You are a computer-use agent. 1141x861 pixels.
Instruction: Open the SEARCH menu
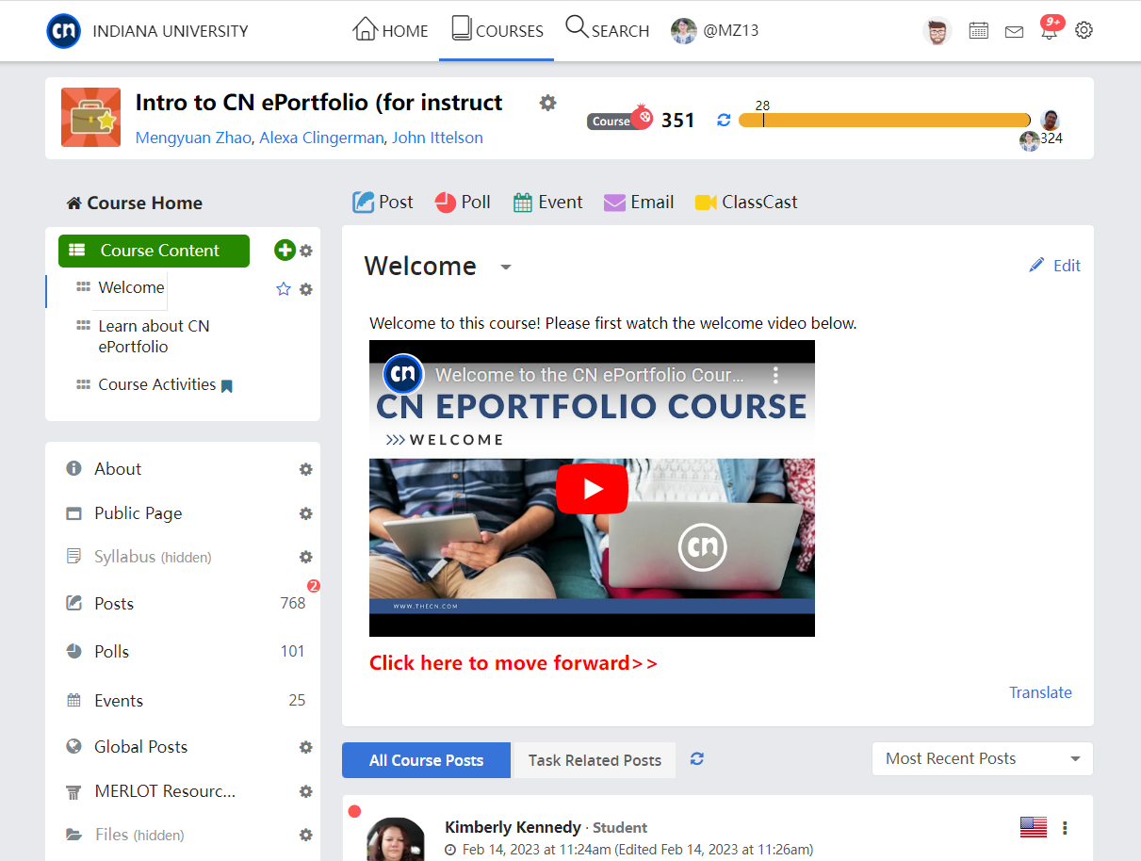pyautogui.click(x=607, y=29)
